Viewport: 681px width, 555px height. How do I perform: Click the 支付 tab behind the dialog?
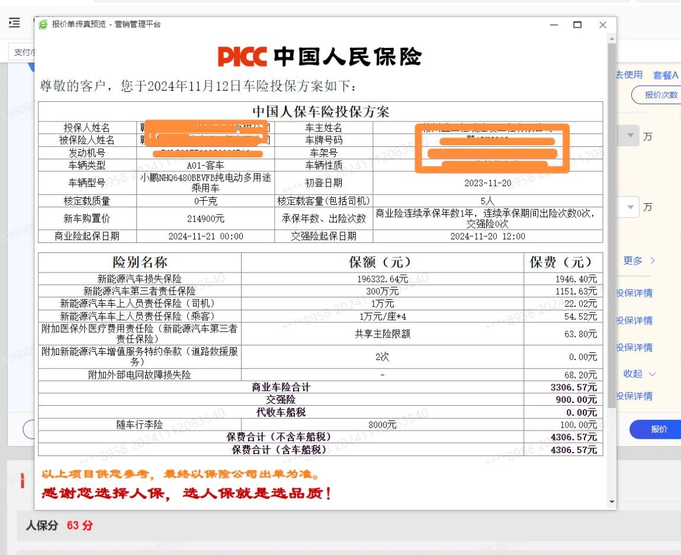(22, 52)
